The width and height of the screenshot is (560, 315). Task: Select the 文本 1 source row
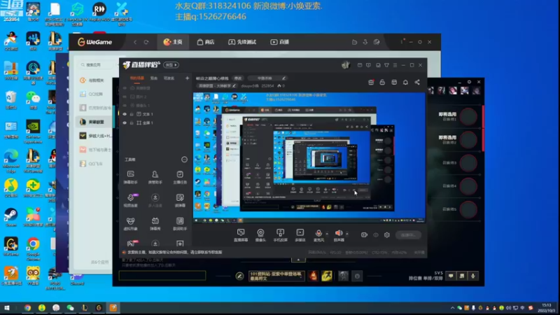click(x=155, y=114)
